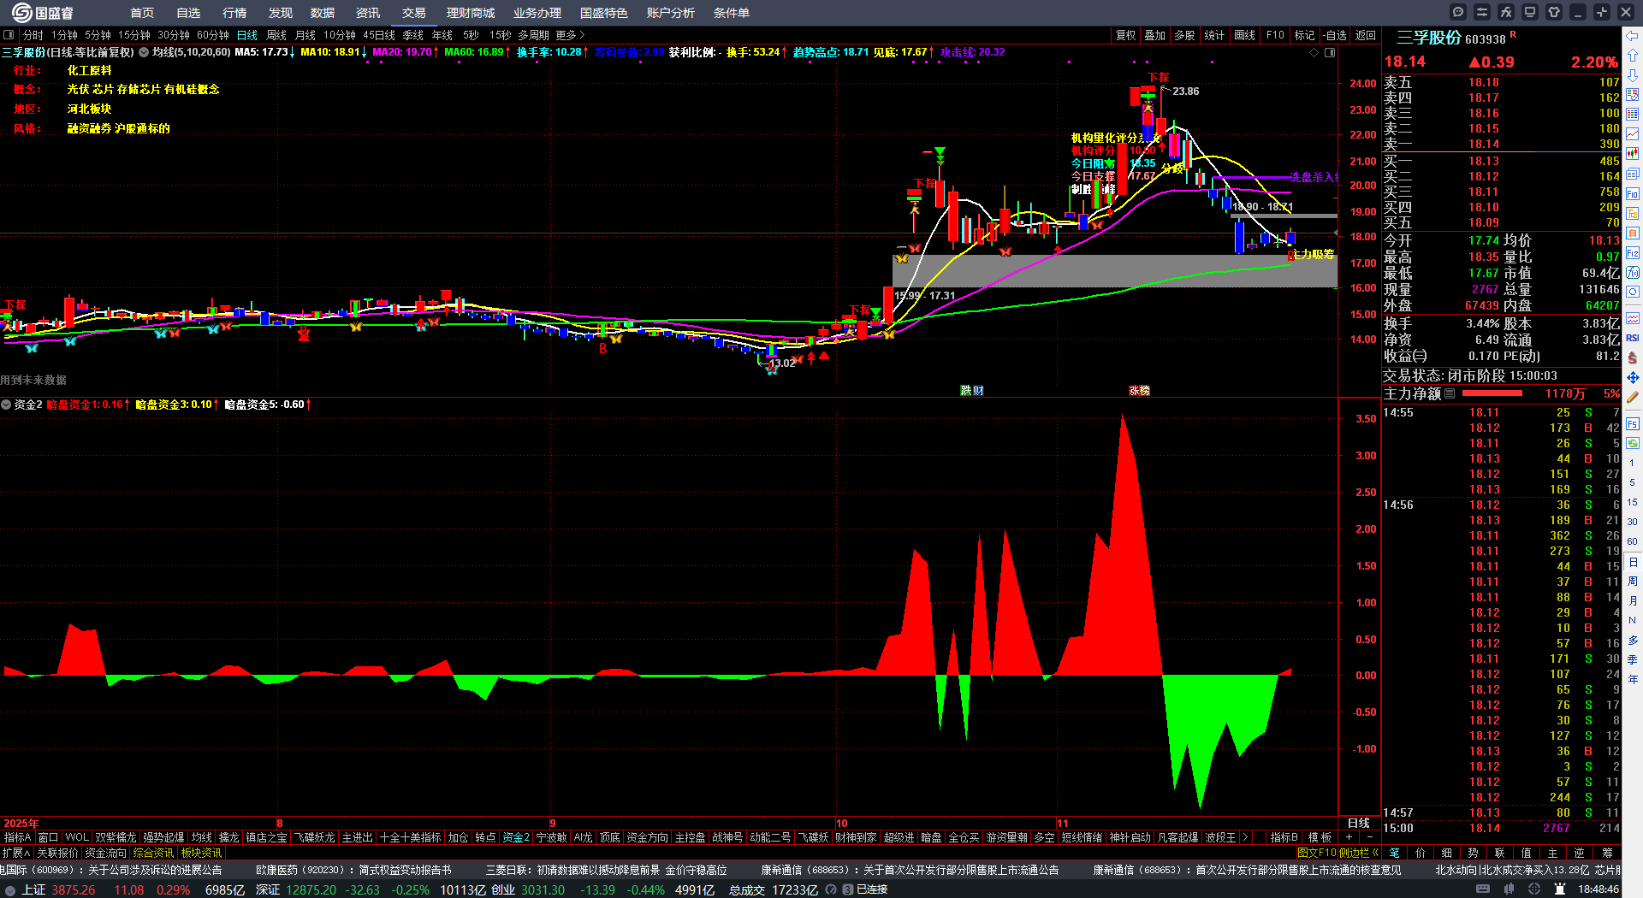
Task: Open the fx formula manager icon
Action: (x=1506, y=12)
